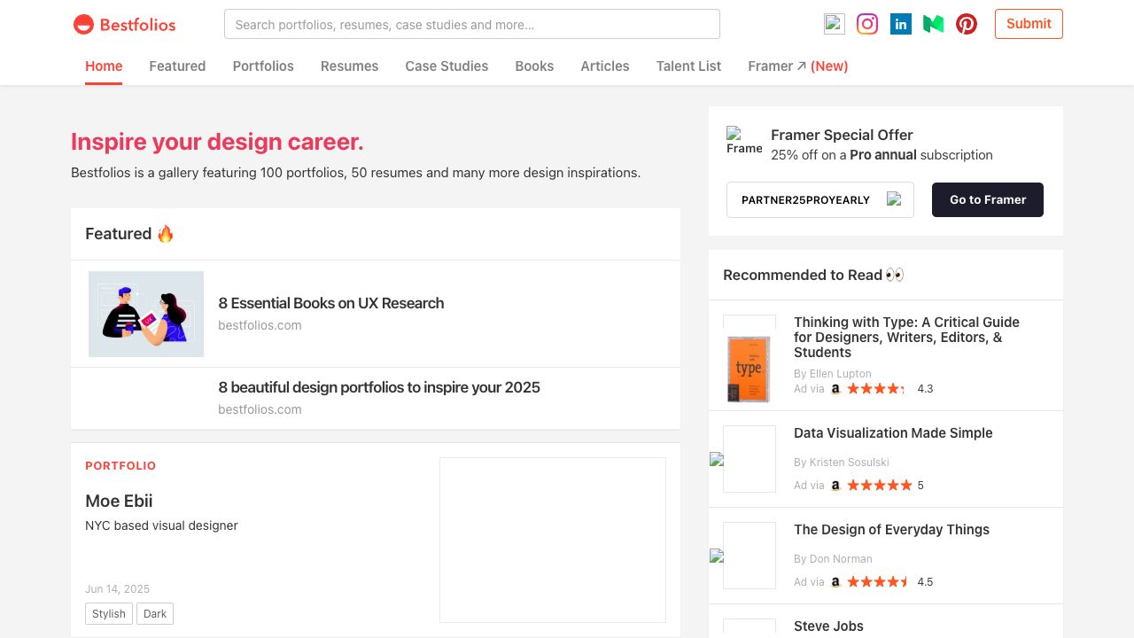Viewport: 1134px width, 638px height.
Task: Open The Design of Everyday Things link
Action: click(x=891, y=530)
